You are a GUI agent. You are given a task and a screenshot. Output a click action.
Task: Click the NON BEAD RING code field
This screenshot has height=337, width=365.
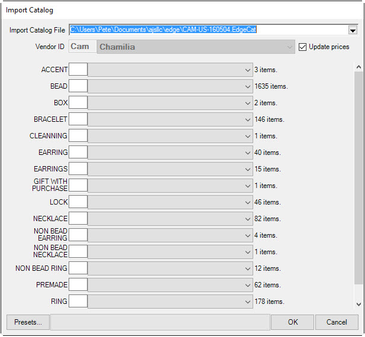78,268
